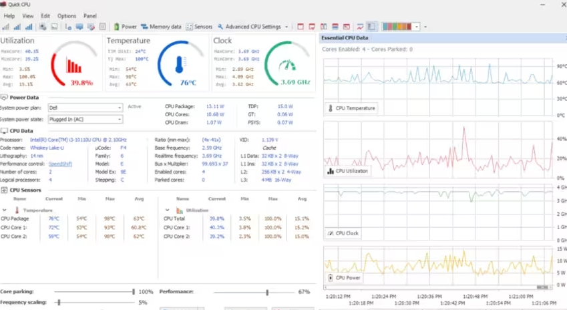Click the first bar-graph icon in toolbar
Image resolution: width=567 pixels, height=310 pixels.
point(6,27)
